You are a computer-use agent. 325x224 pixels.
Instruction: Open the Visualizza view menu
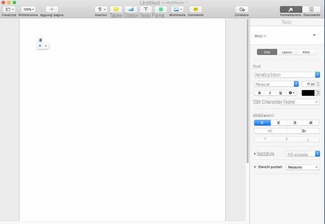(x=9, y=10)
